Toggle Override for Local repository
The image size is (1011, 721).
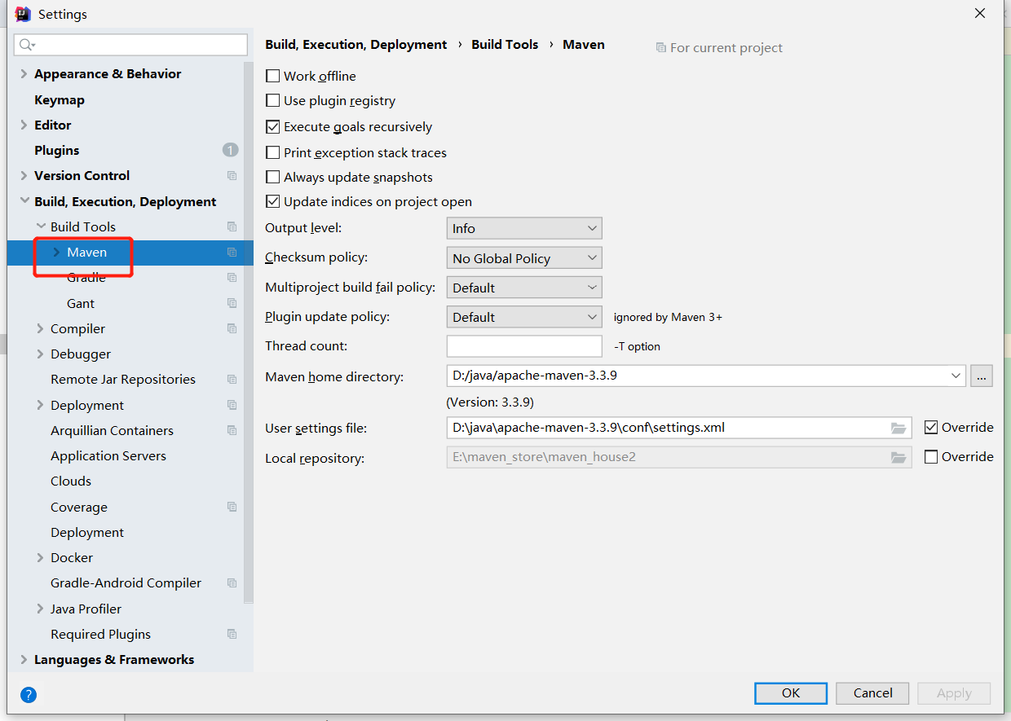pyautogui.click(x=931, y=457)
